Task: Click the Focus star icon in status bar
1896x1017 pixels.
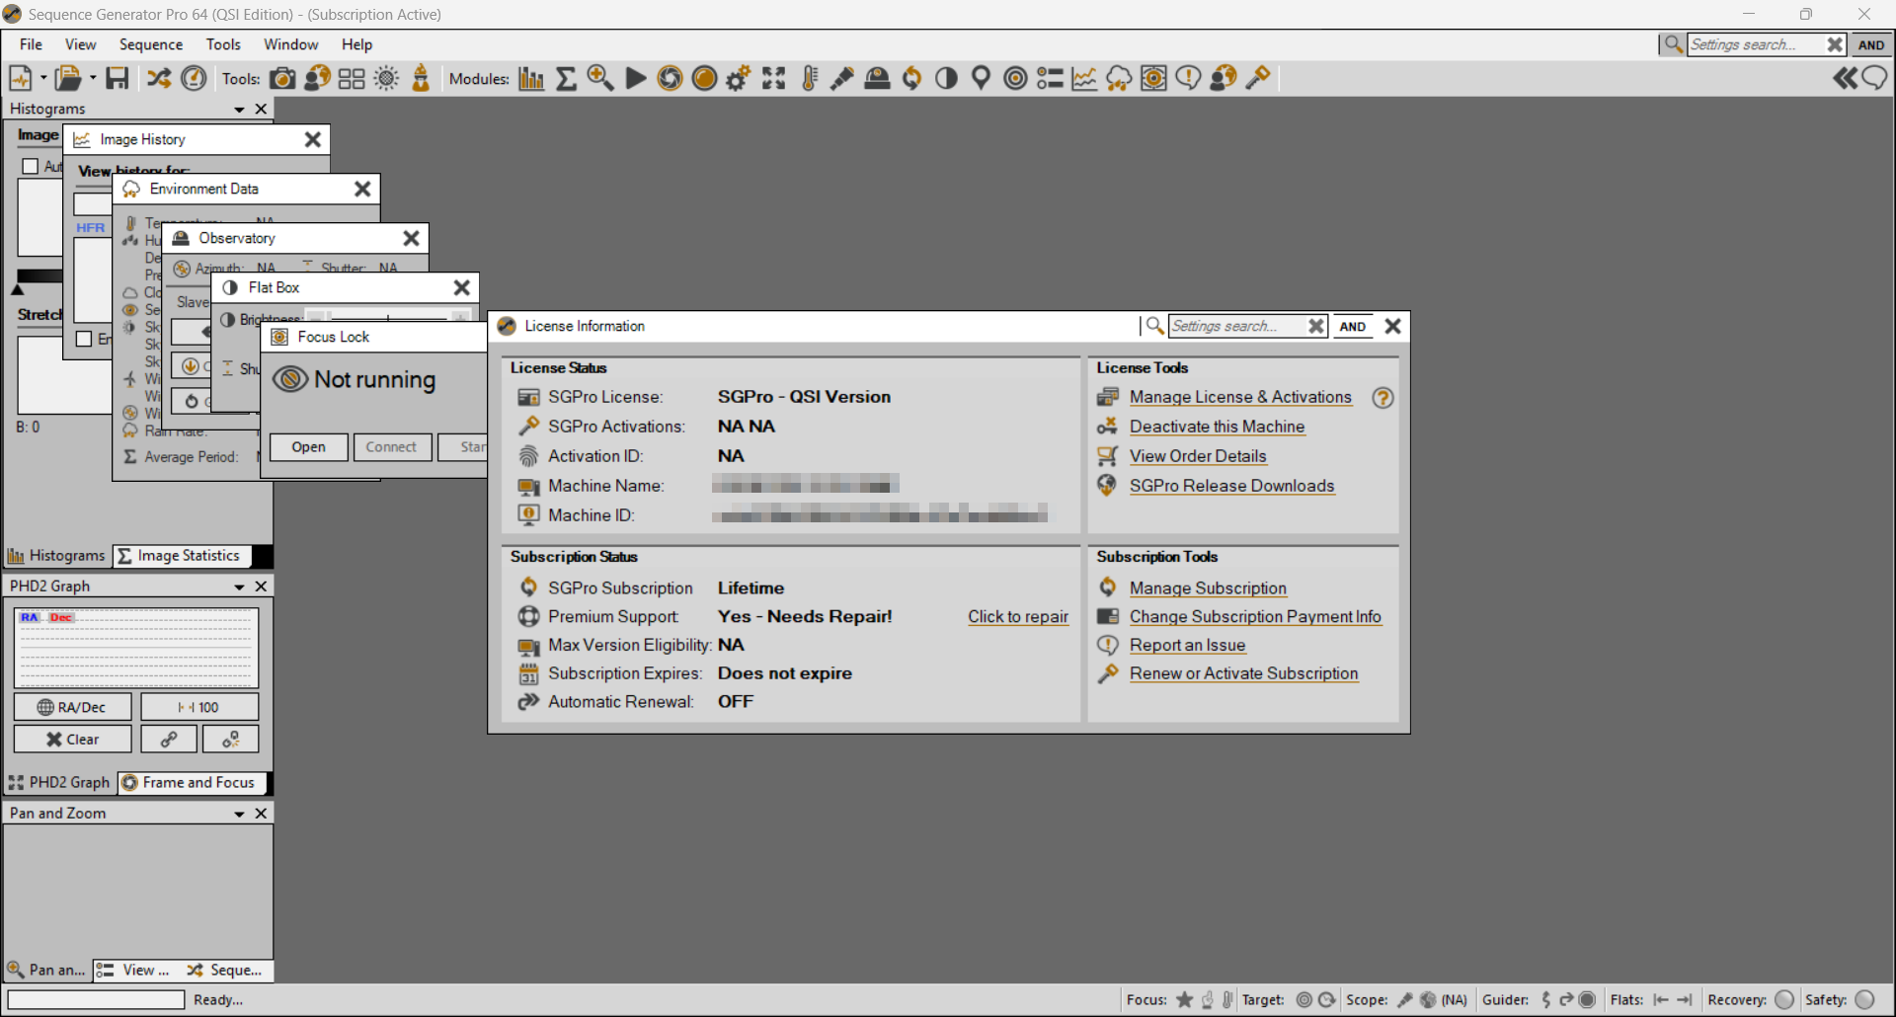Action: 1185,999
